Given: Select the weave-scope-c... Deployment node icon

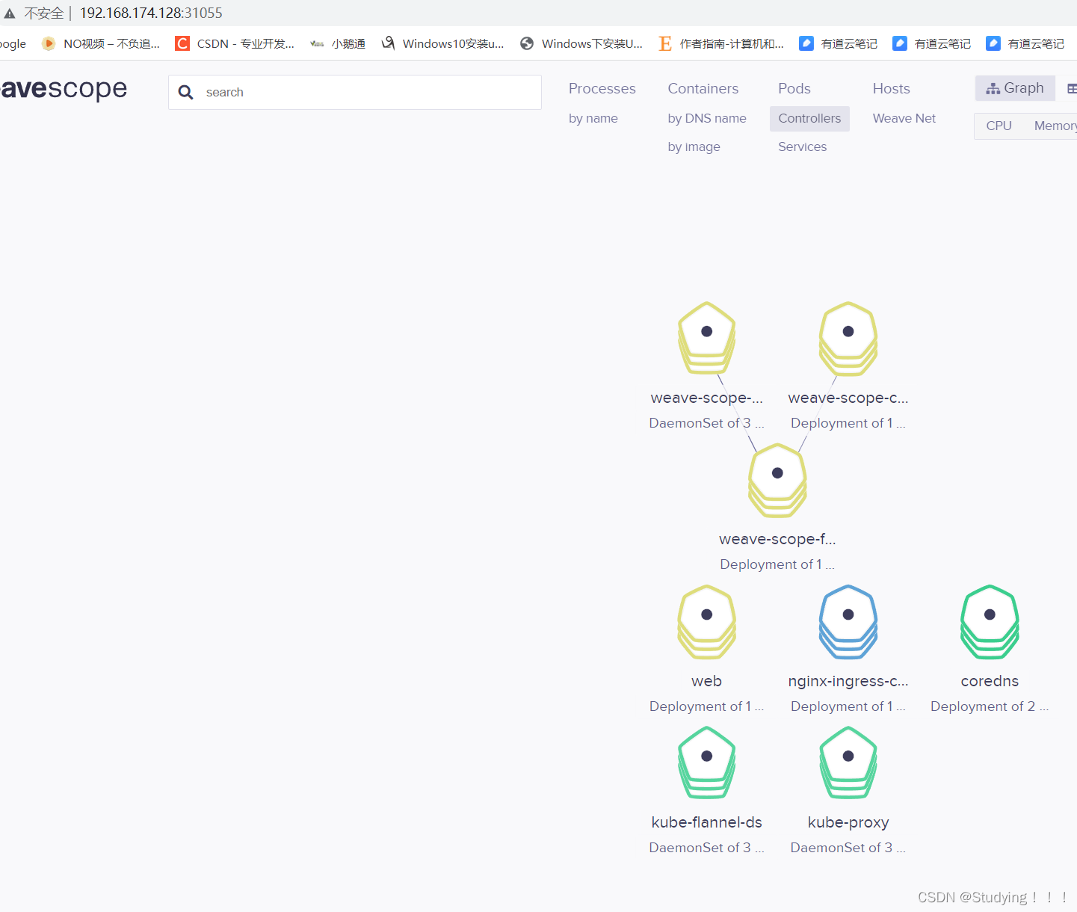Looking at the screenshot, I should [848, 338].
